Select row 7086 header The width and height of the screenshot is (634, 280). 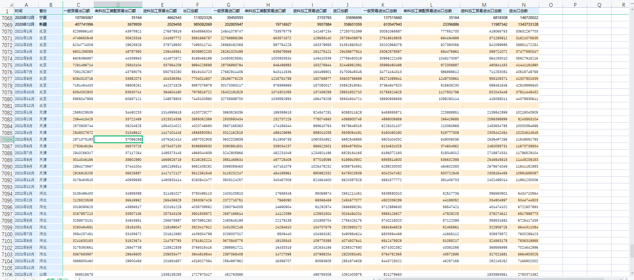point(7,139)
